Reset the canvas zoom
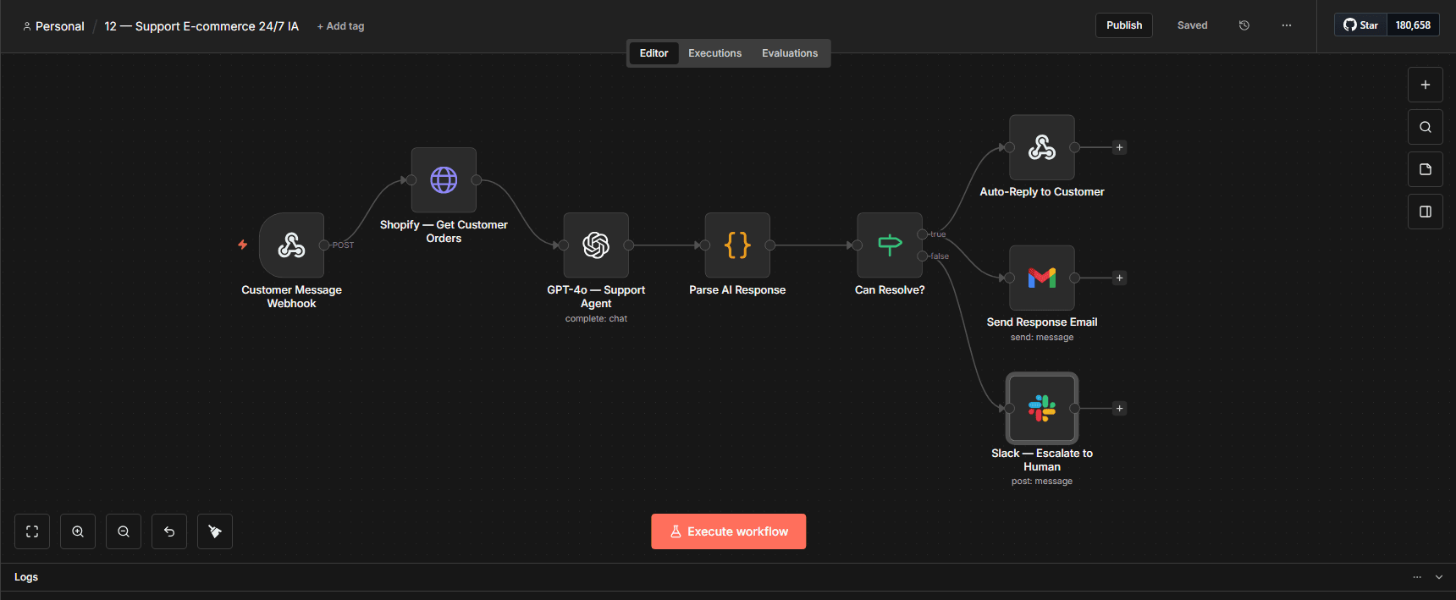This screenshot has width=1456, height=600. click(169, 531)
